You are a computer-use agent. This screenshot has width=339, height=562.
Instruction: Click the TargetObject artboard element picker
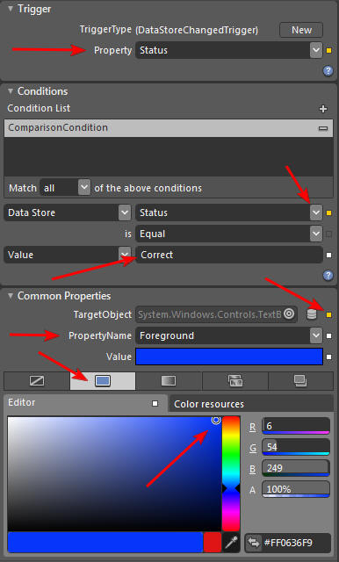(x=289, y=314)
